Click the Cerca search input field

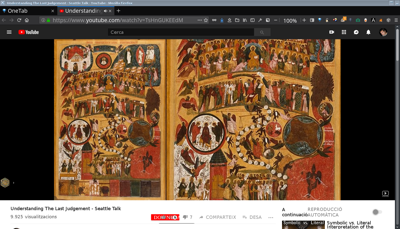(181, 32)
